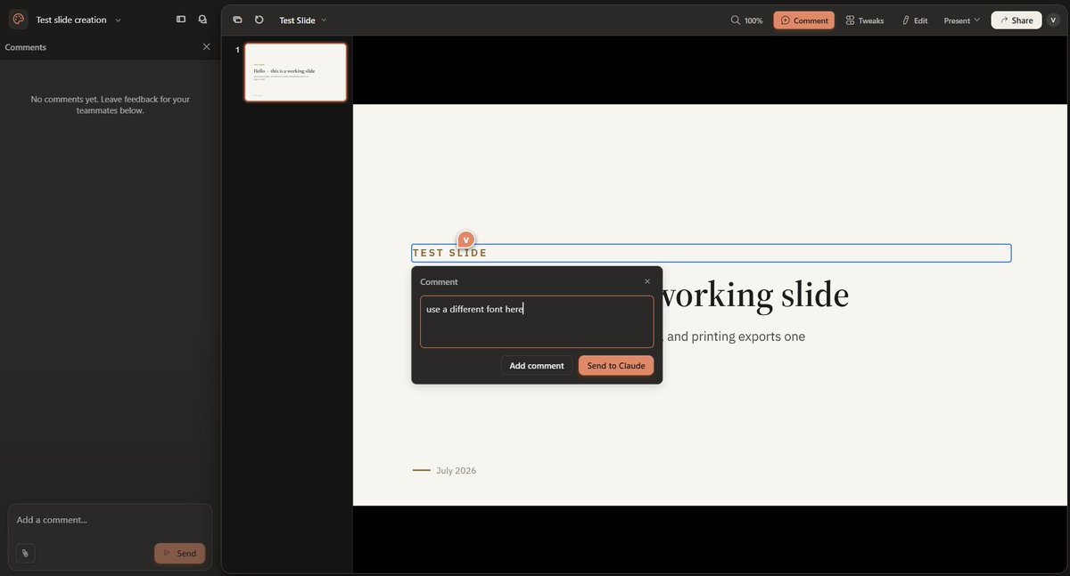The width and height of the screenshot is (1070, 576).
Task: Click the 100% zoom control
Action: coord(747,20)
